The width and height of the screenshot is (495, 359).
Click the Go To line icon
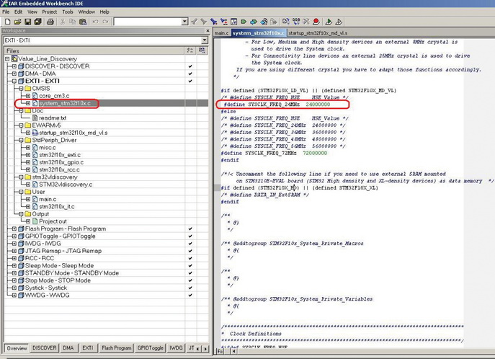(234, 22)
